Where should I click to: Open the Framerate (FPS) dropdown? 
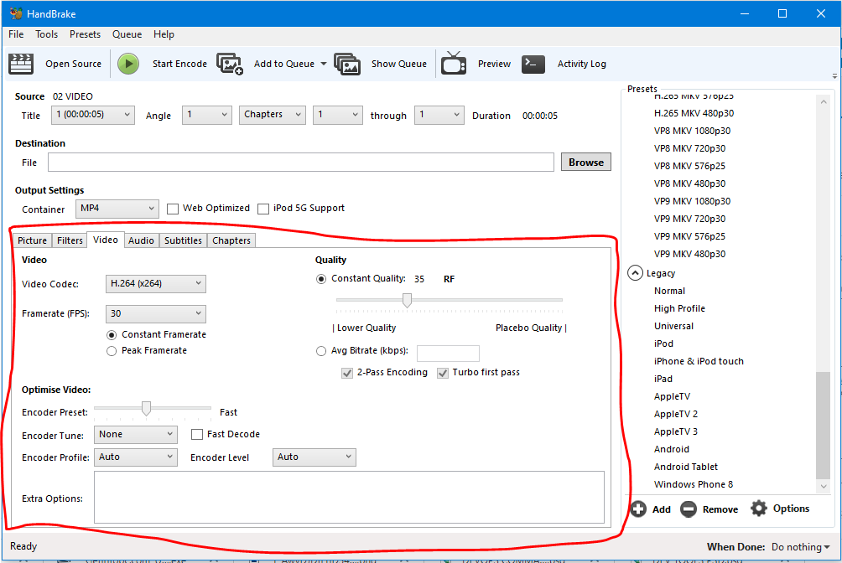click(x=156, y=313)
